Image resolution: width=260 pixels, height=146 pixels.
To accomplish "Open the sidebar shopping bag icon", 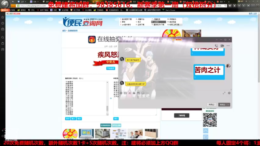I will 3,43.
